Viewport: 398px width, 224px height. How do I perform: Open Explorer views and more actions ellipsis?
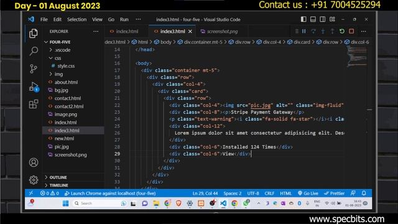pos(96,32)
